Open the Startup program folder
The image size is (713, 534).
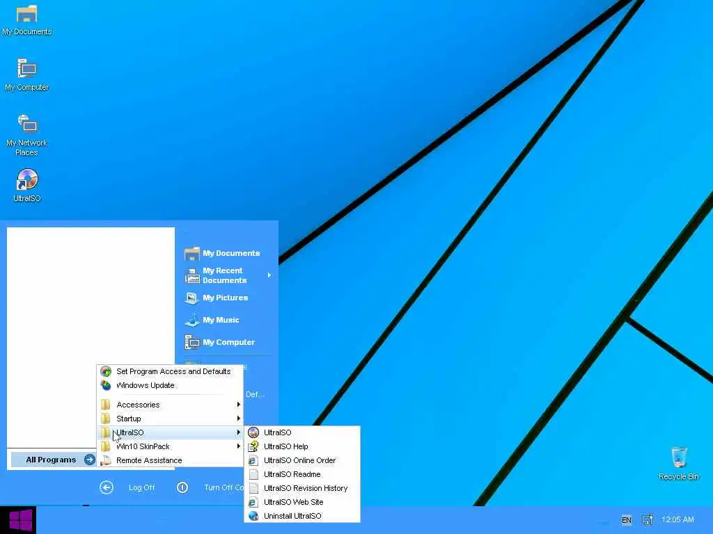[x=171, y=419]
